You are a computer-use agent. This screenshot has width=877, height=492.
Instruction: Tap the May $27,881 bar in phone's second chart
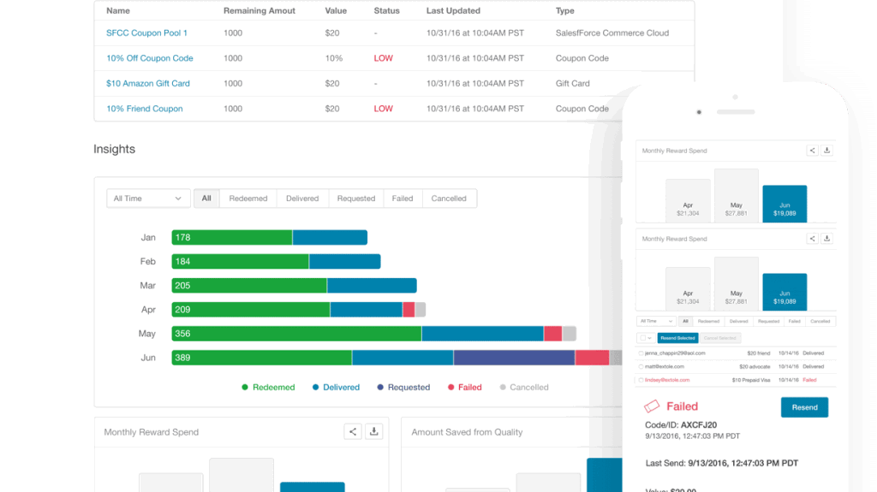(736, 284)
